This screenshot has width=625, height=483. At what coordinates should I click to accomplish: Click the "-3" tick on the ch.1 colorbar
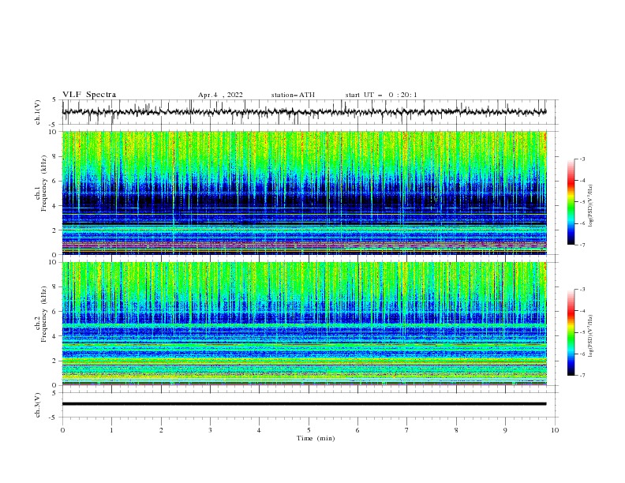pyautogui.click(x=582, y=159)
